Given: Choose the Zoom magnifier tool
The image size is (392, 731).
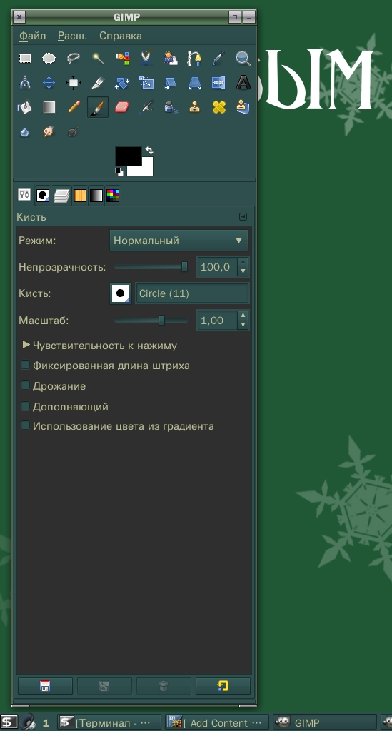Looking at the screenshot, I should coord(243,59).
